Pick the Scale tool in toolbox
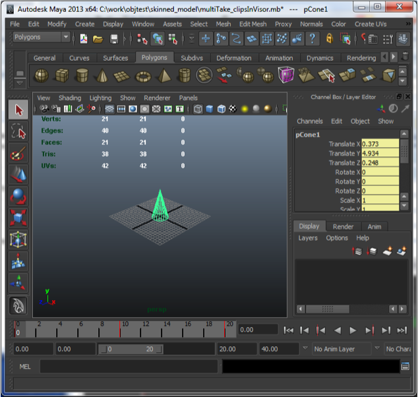The width and height of the screenshot is (418, 397). coord(18,218)
